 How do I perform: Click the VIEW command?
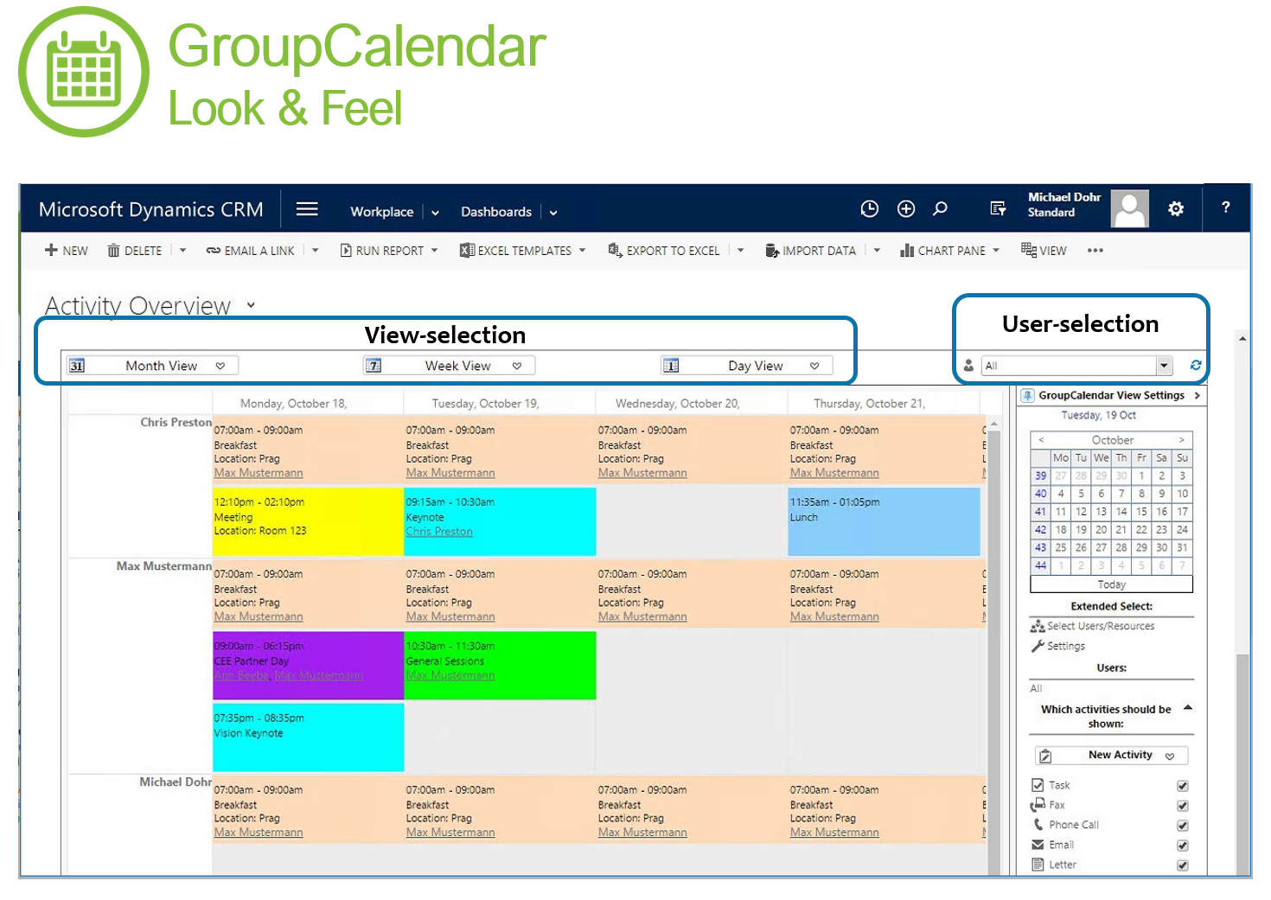(x=1044, y=251)
